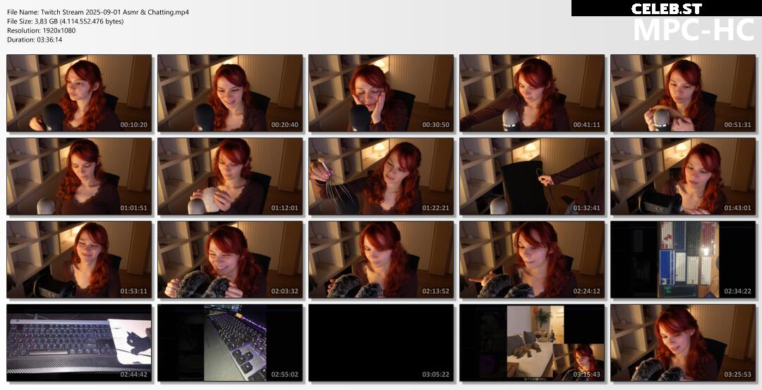This screenshot has height=390, width=762.
Task: Select the frame at 00:20:40
Action: coord(230,93)
